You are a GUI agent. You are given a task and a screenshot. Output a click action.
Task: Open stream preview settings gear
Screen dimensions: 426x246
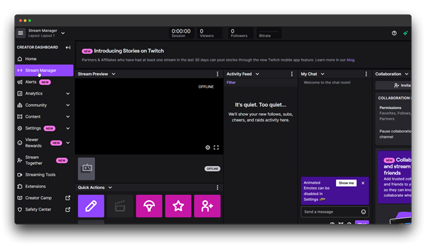(x=208, y=148)
